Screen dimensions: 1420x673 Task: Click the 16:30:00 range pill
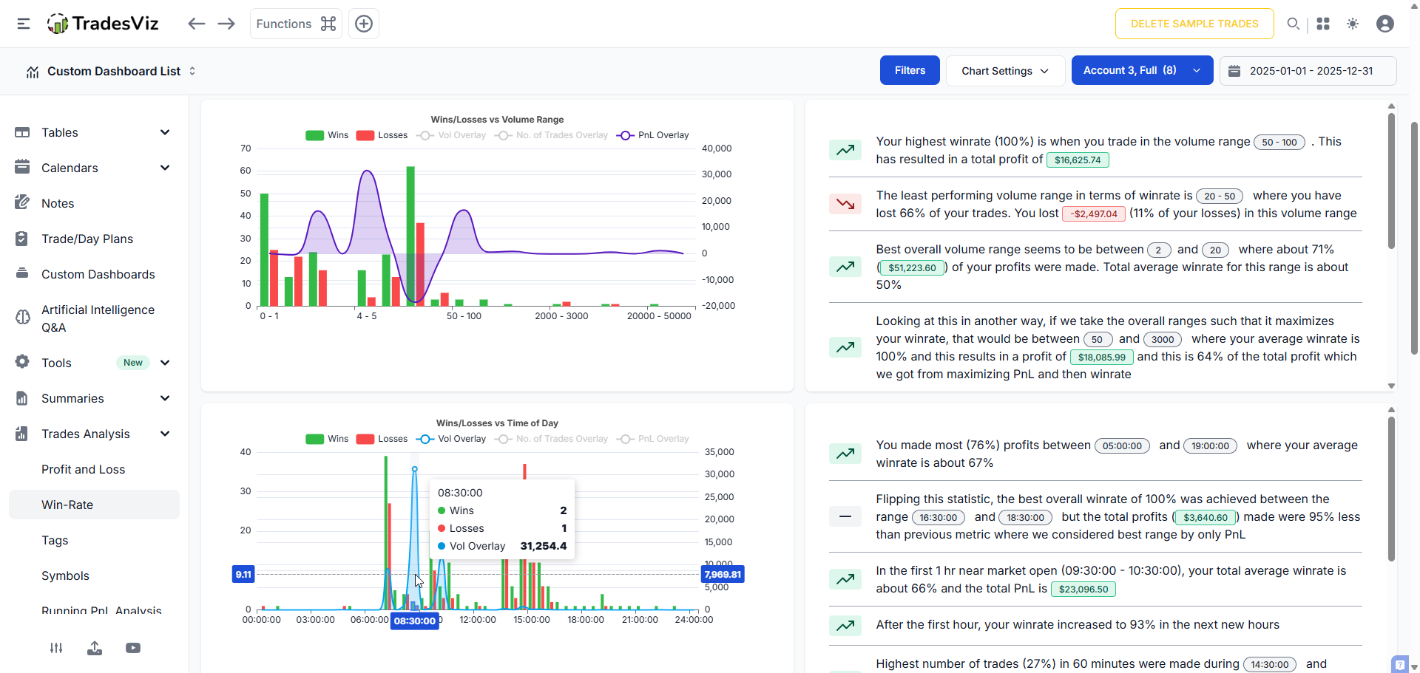939,517
